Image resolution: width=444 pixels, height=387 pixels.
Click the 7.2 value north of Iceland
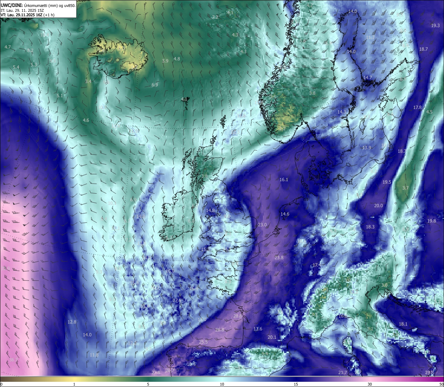click(215, 17)
